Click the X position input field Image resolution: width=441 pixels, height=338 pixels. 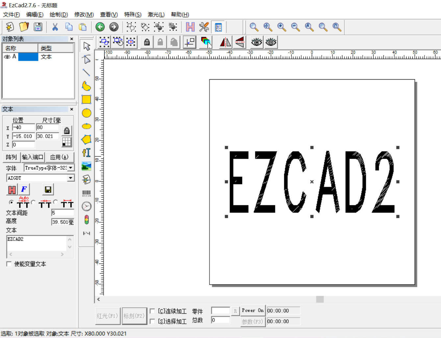(23, 127)
